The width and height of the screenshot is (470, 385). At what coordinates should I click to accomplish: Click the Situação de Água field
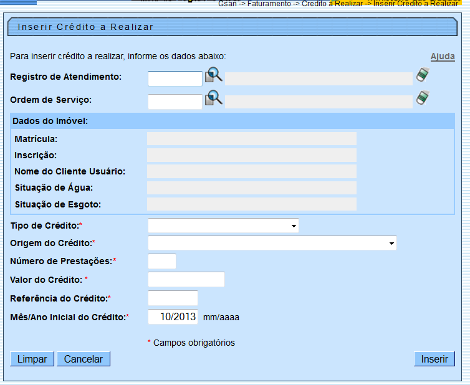coord(252,188)
